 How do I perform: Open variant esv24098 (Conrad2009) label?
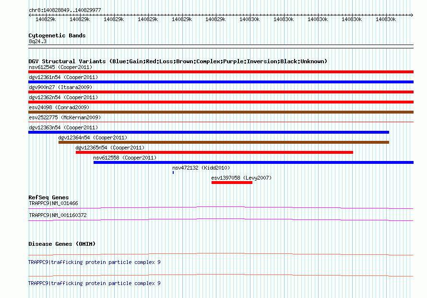59,107
